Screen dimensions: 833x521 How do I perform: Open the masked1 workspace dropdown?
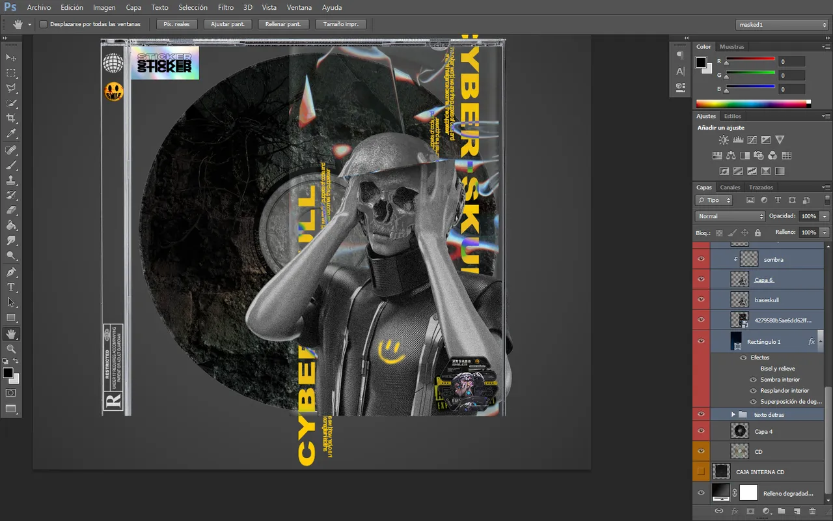tap(782, 25)
